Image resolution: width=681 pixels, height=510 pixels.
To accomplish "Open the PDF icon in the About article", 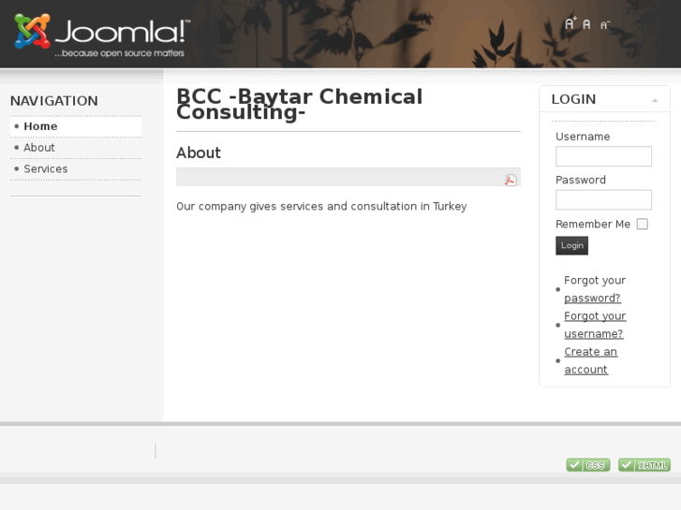I will pyautogui.click(x=511, y=180).
